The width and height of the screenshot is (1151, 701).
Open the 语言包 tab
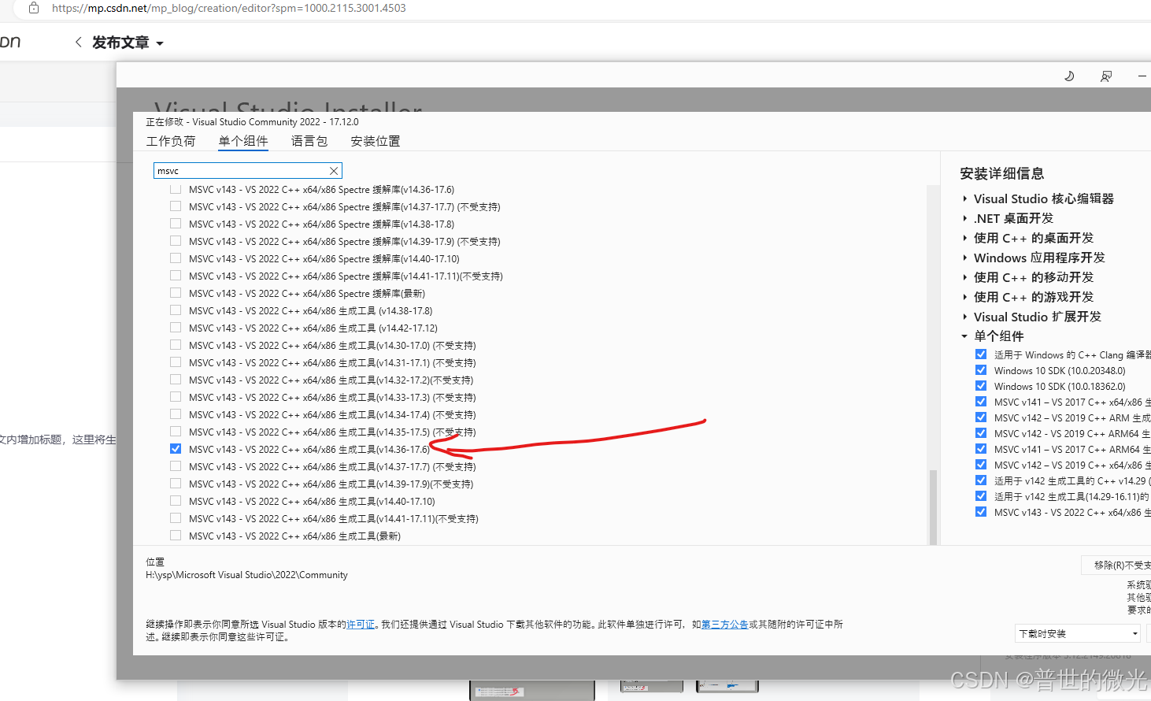(309, 141)
